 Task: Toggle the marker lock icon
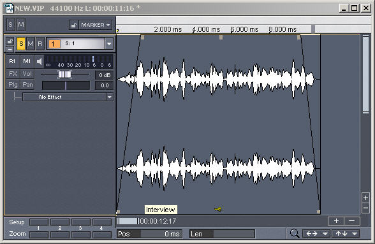pos(74,25)
